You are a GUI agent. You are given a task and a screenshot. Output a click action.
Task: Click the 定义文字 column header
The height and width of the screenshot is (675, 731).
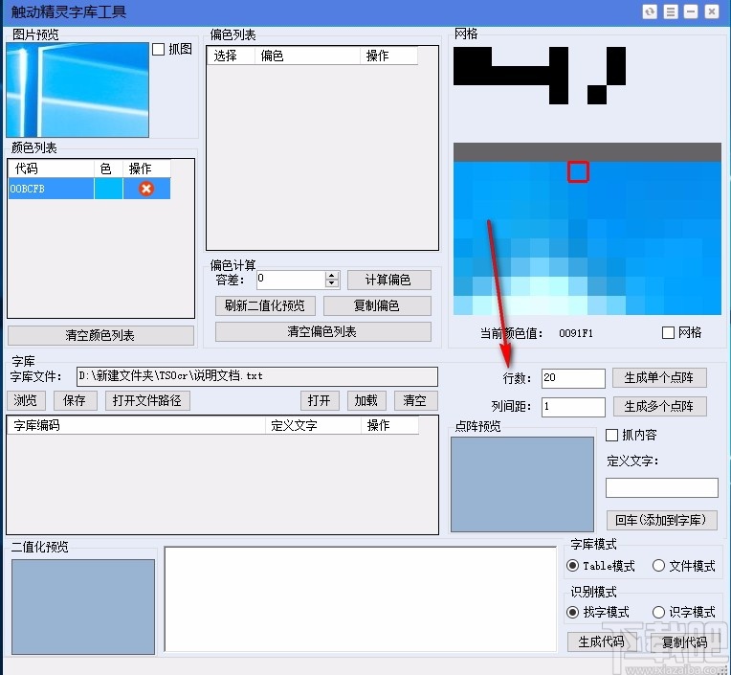313,425
